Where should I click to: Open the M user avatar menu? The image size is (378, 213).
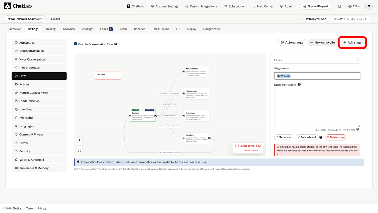click(x=369, y=6)
